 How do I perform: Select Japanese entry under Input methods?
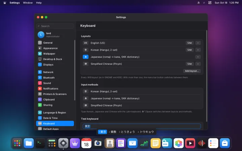point(142,98)
